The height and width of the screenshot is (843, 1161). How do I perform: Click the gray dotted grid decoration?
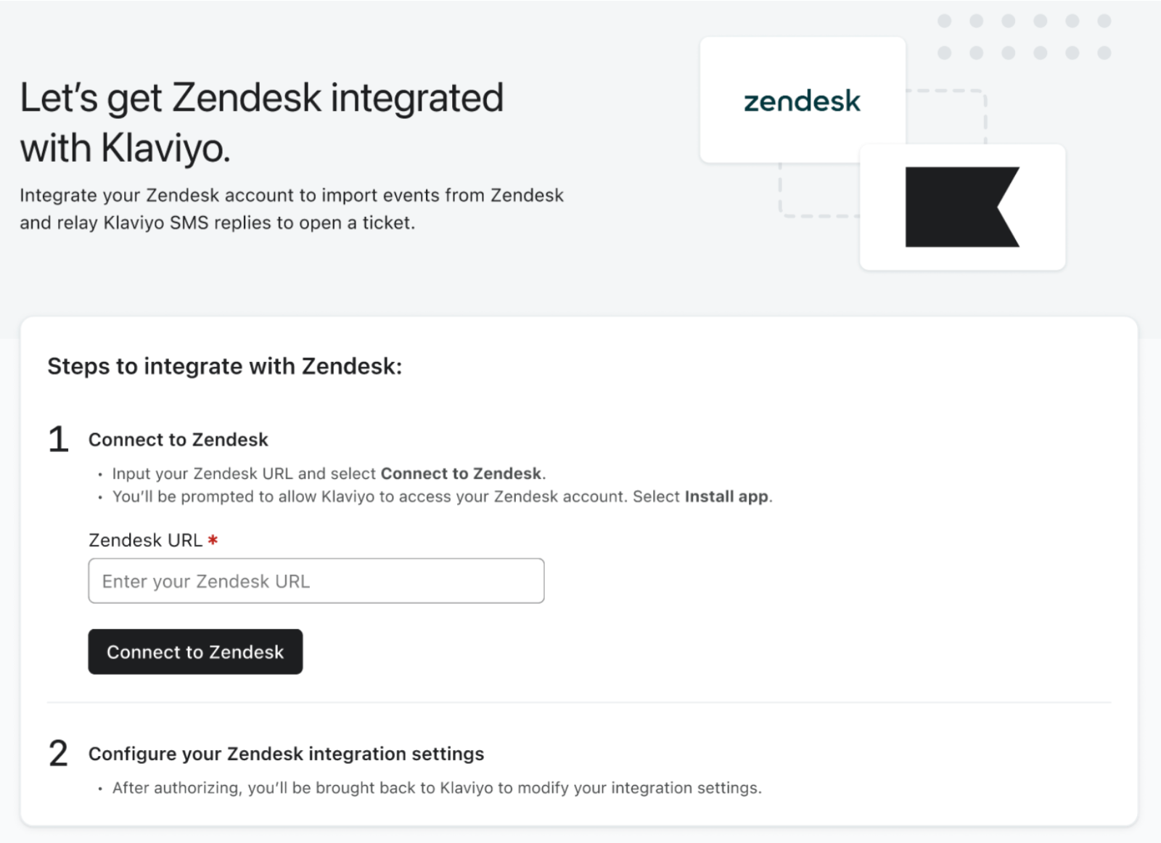pyautogui.click(x=1024, y=37)
